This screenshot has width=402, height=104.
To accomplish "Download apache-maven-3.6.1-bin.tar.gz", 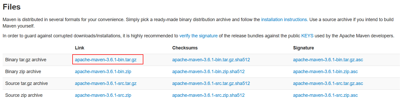I will point(105,60).
